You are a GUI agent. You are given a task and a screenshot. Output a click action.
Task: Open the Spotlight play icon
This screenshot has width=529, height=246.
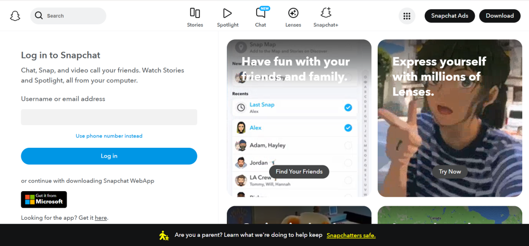[x=227, y=13]
